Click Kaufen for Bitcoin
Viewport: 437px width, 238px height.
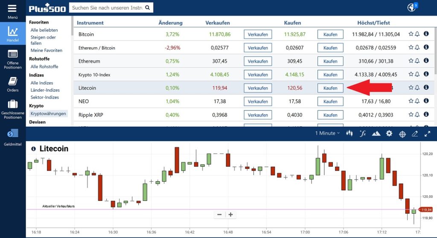[330, 34]
